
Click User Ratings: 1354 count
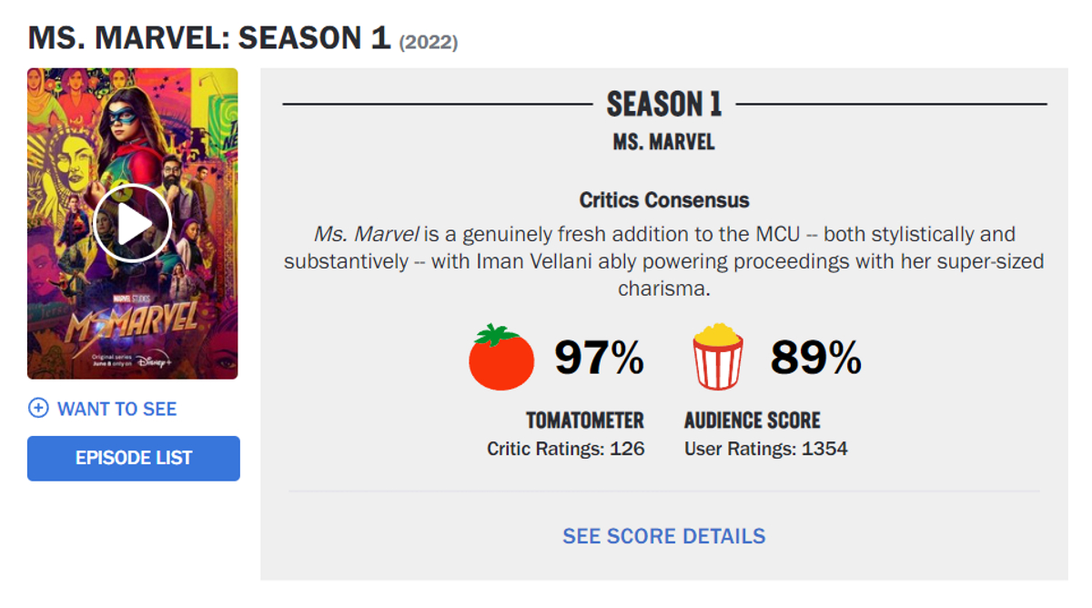pos(766,449)
